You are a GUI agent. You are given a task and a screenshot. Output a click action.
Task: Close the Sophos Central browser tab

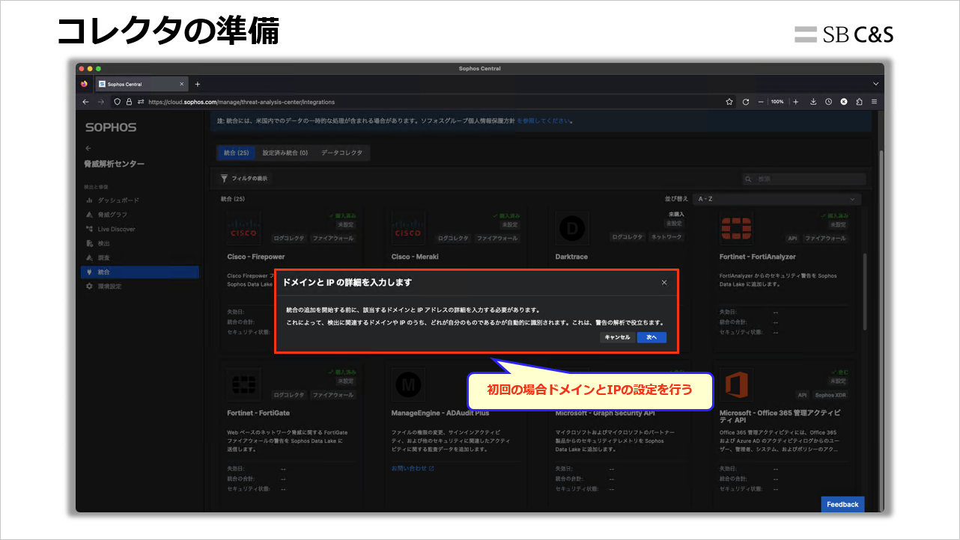(181, 84)
